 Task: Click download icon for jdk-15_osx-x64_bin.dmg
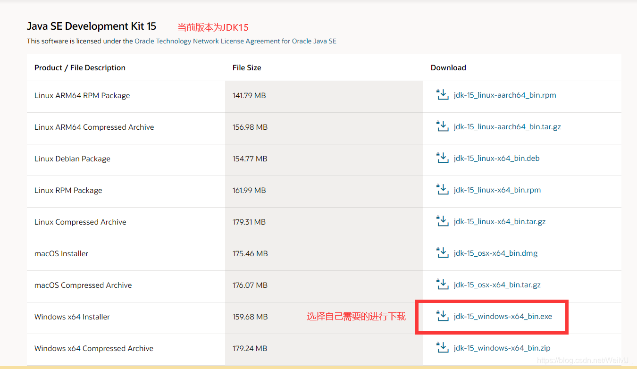click(x=442, y=252)
